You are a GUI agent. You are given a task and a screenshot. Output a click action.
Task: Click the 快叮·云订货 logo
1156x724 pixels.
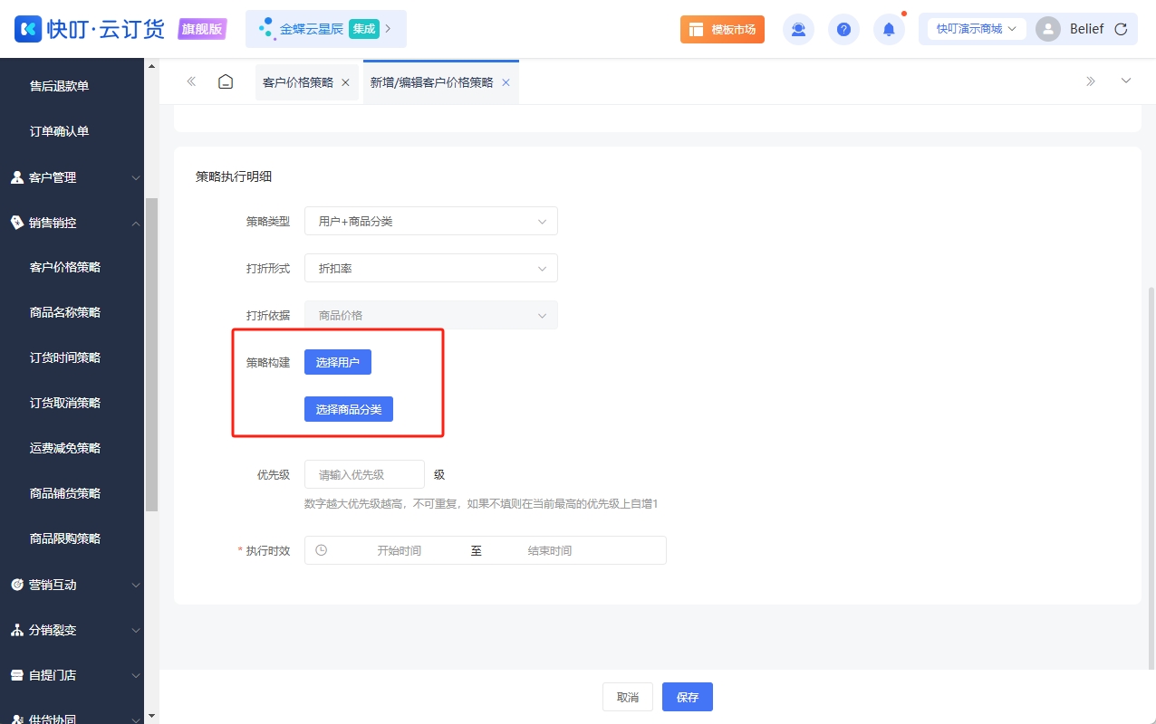pyautogui.click(x=90, y=29)
